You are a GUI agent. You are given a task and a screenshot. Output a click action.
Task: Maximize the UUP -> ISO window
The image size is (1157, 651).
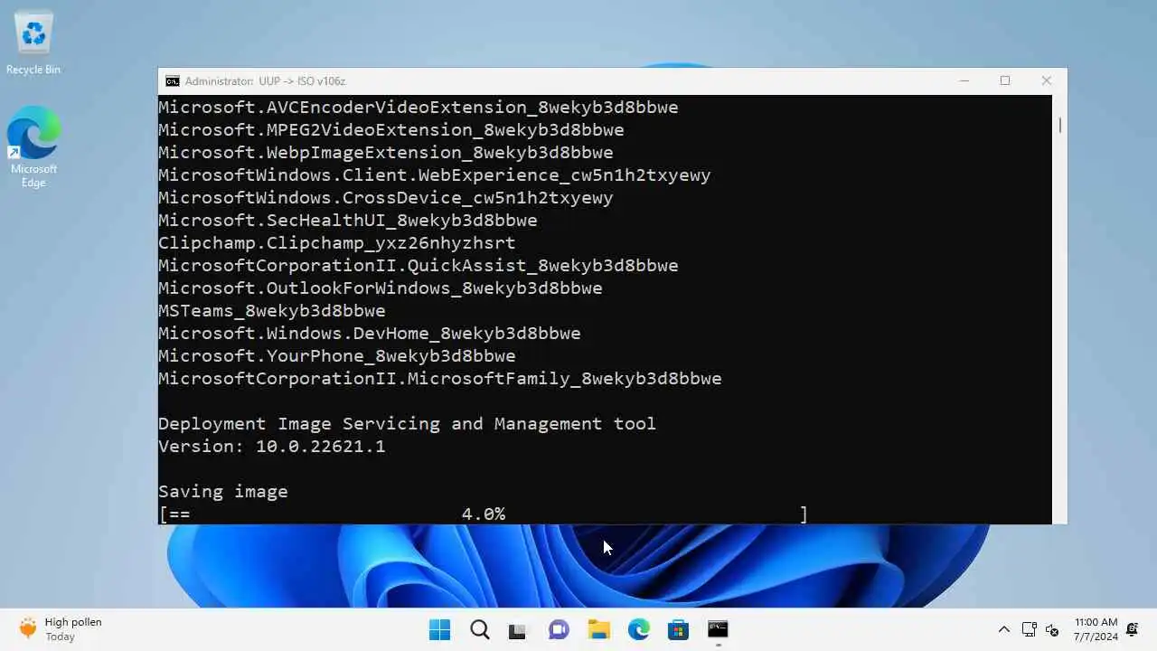pos(1005,80)
